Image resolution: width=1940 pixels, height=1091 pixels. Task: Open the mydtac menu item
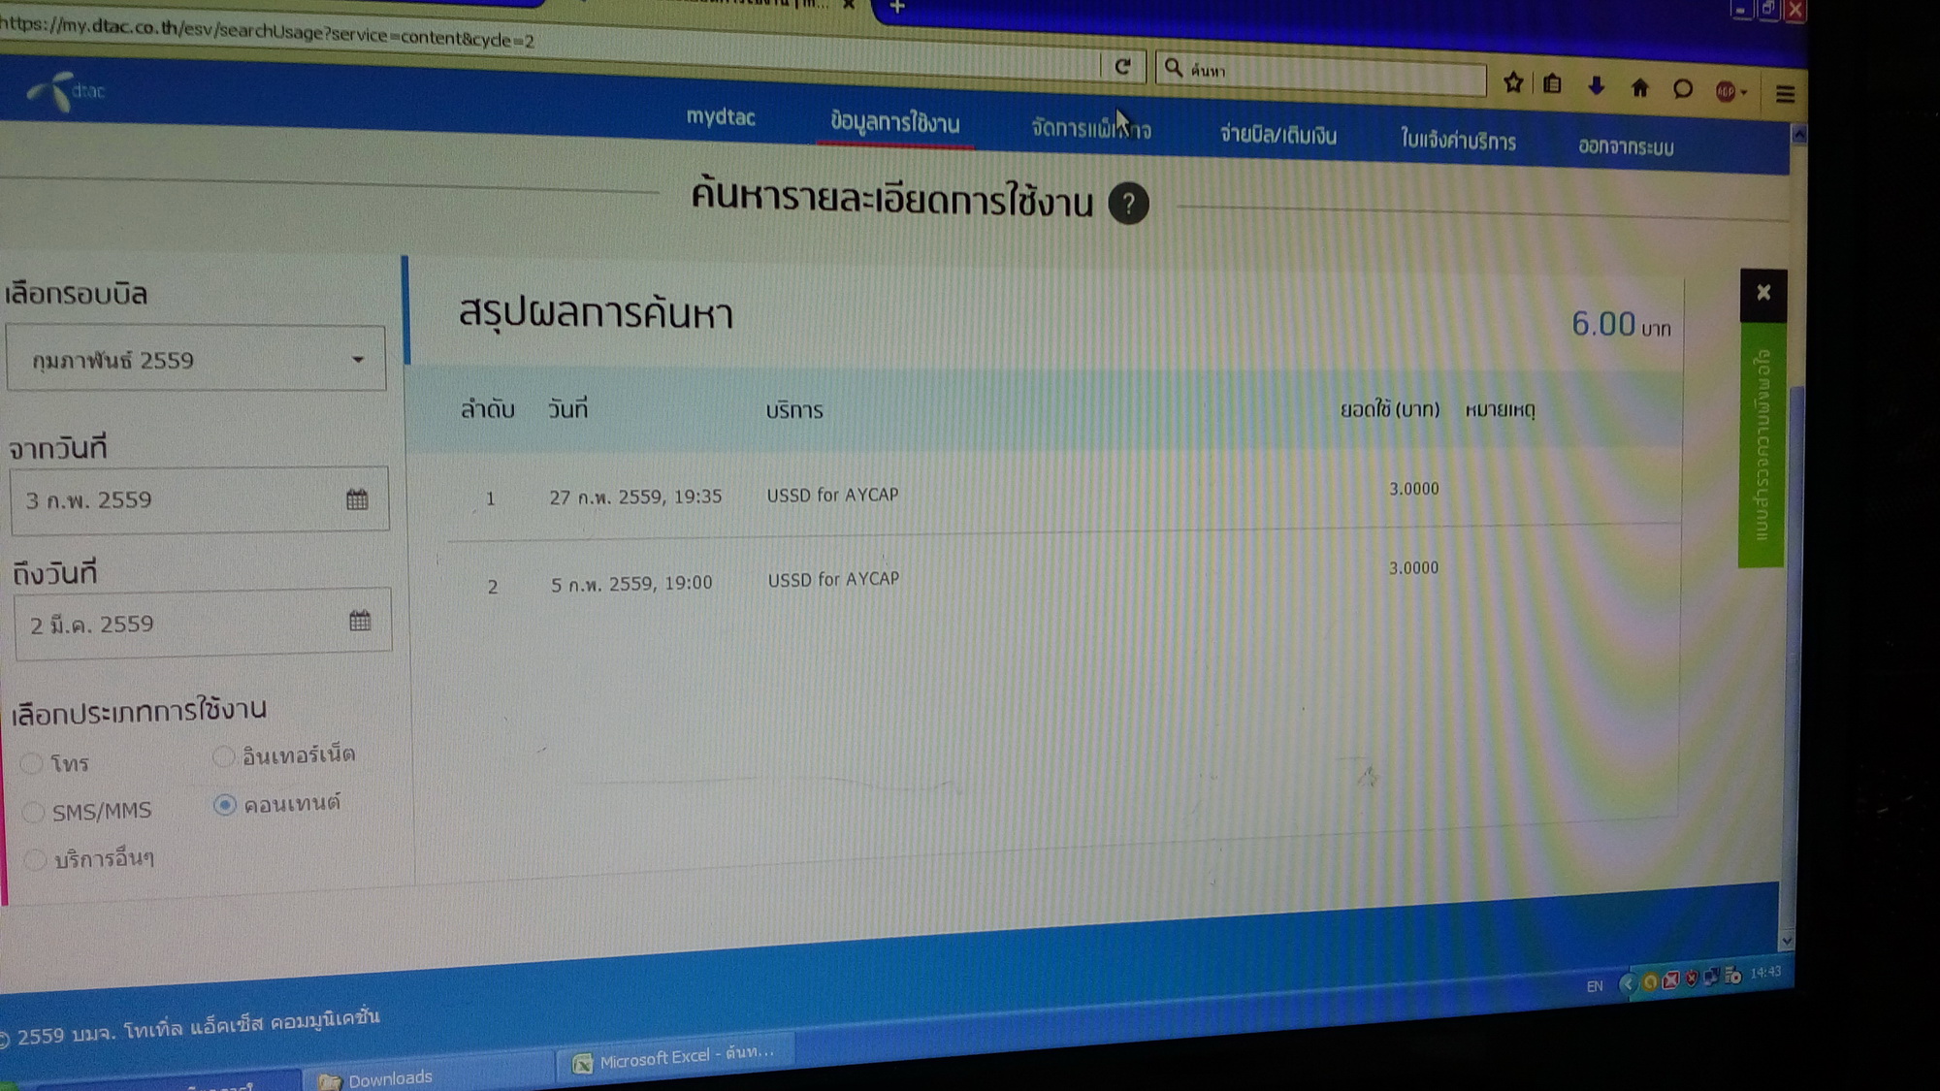coord(720,117)
